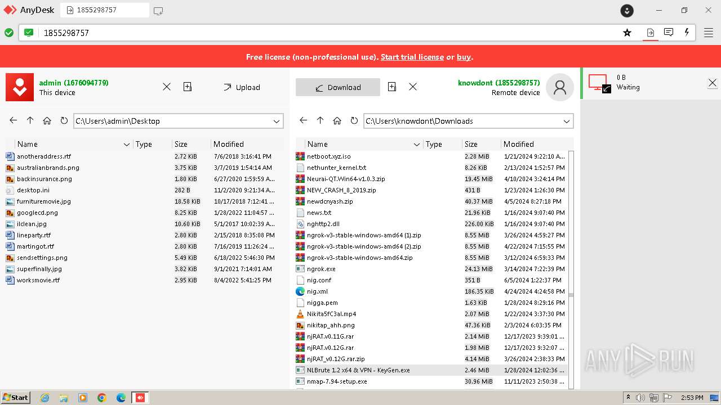Click the round dropdown icon in title bar

[627, 10]
